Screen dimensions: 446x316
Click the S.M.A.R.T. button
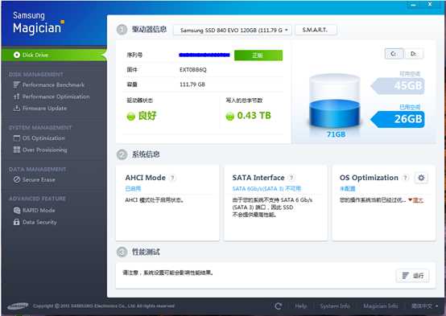316,30
